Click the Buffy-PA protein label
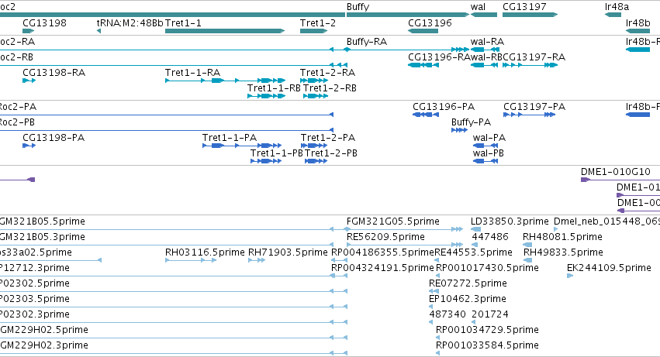Screen dimensions: 660x357 pos(471,122)
